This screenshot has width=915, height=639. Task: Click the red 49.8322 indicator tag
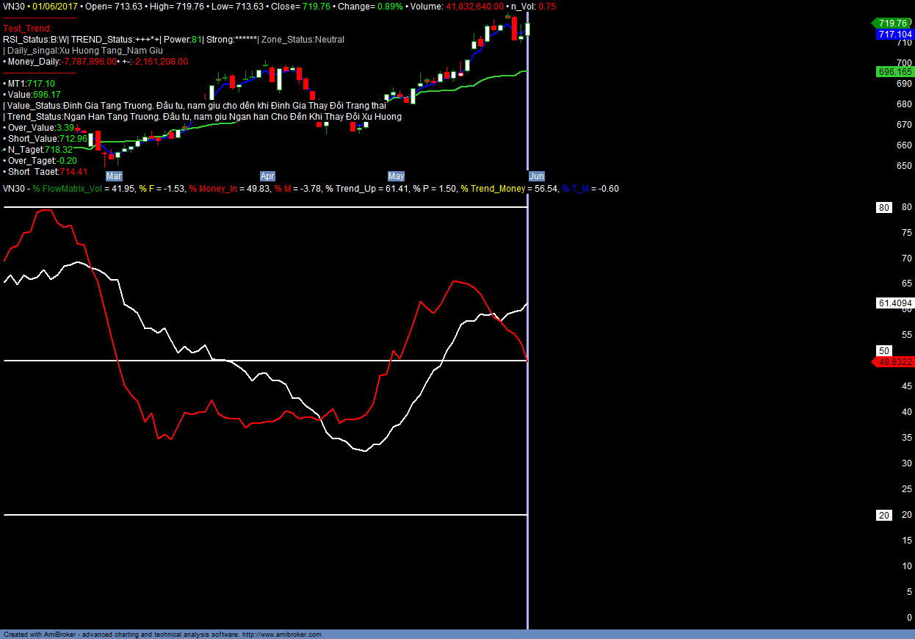894,362
